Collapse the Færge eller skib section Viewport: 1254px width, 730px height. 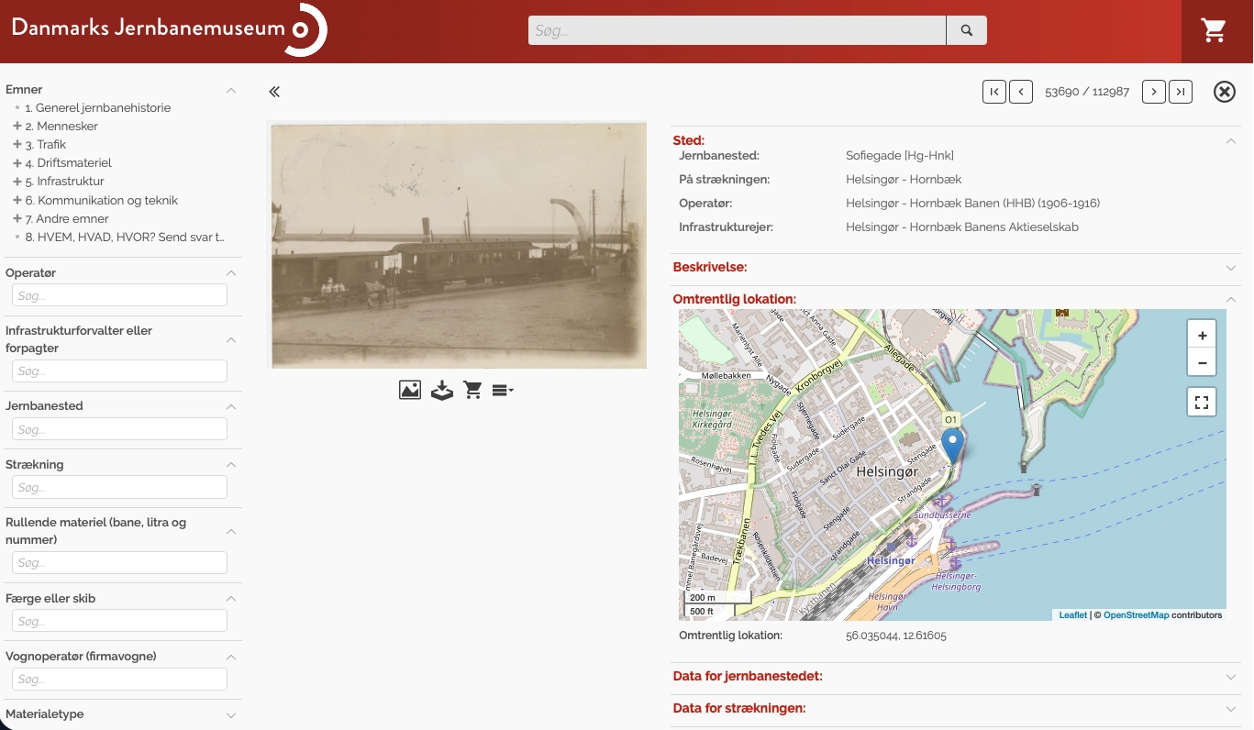(231, 599)
